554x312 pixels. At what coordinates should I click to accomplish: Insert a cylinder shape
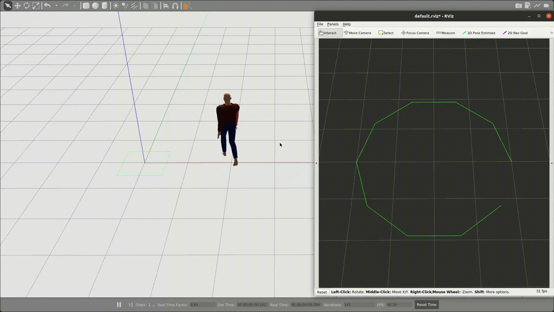click(104, 6)
